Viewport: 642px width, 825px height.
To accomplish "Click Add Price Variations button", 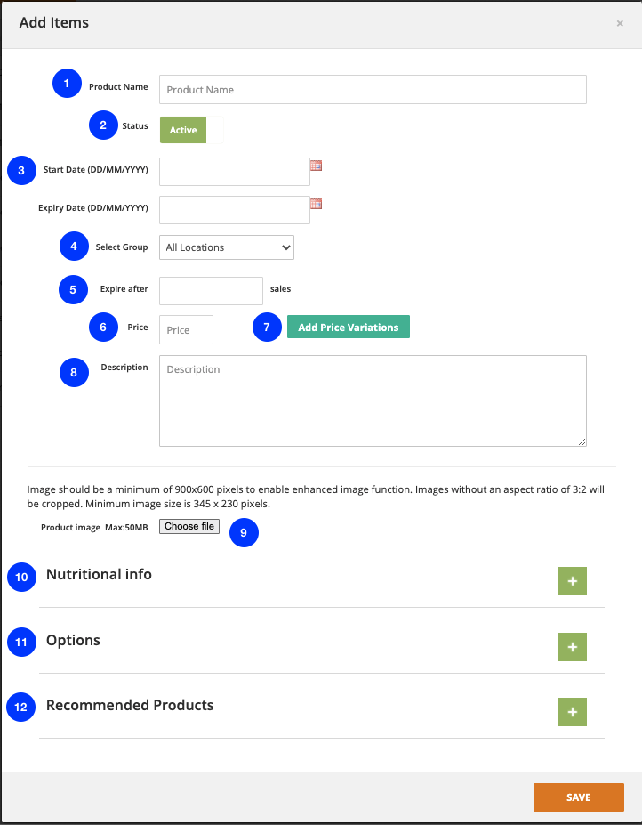I will pos(348,328).
